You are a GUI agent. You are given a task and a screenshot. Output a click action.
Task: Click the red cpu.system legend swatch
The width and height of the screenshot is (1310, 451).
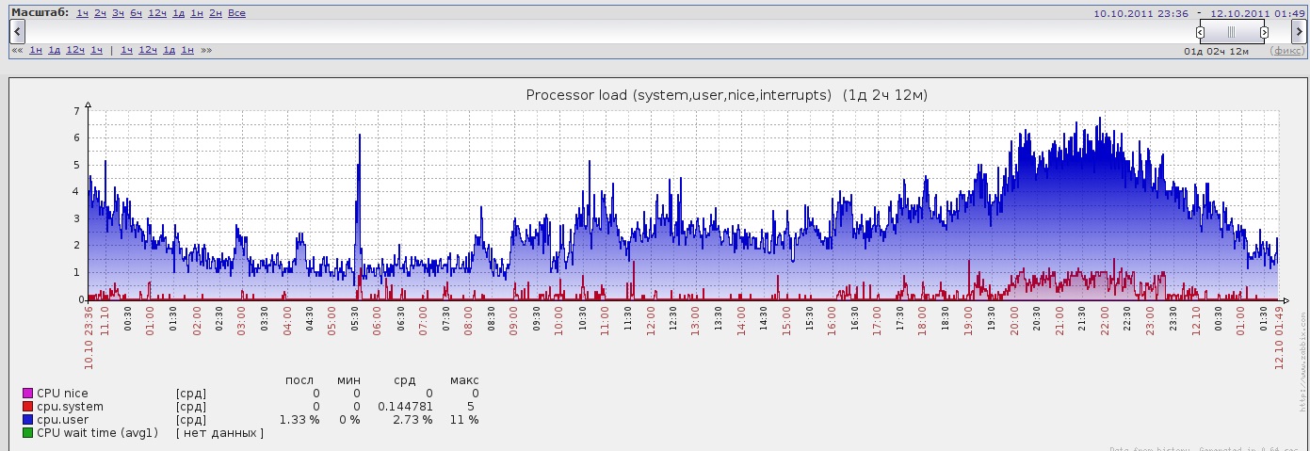[x=27, y=407]
